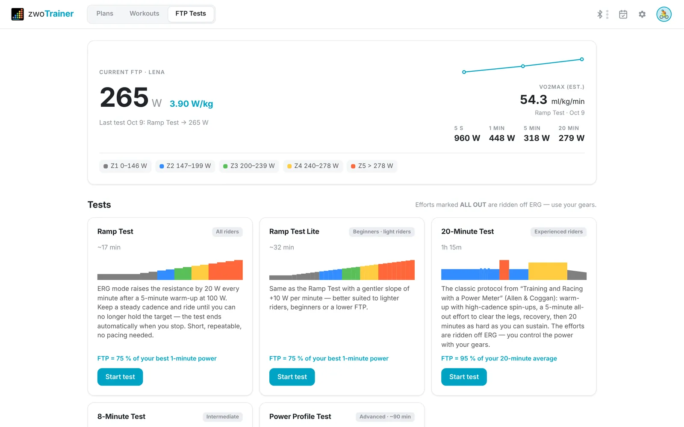The height and width of the screenshot is (427, 684).
Task: Click the "Beginners · light riders" badge
Action: coord(382,232)
